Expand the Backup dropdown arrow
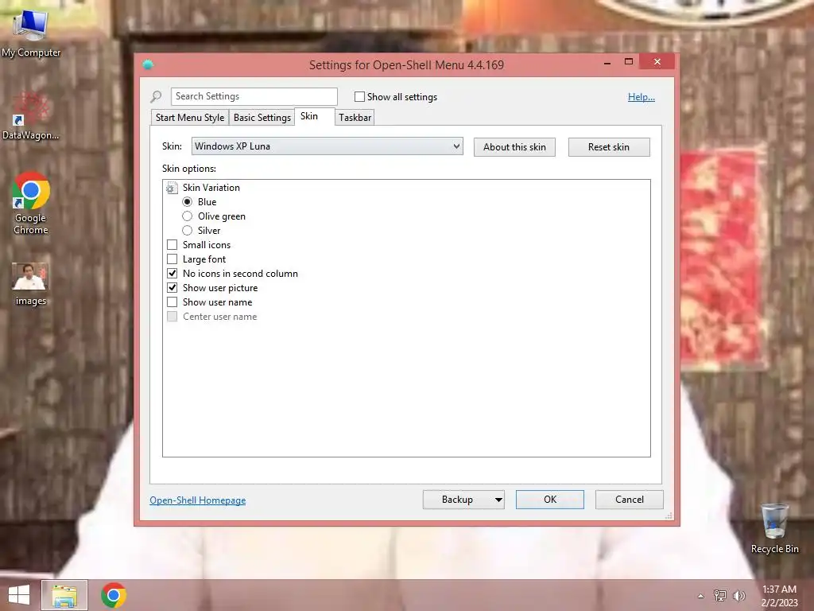The image size is (814, 611). coord(498,500)
